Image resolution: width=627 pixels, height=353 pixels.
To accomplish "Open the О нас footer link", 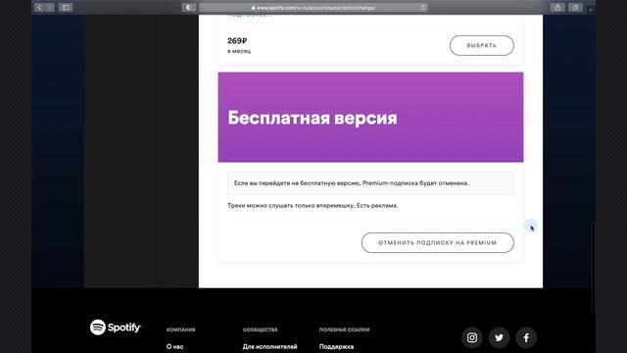I will point(174,346).
